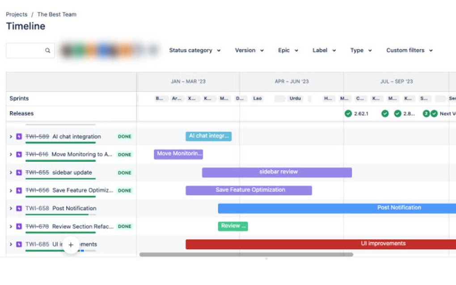
Task: Open the Projects breadcrumb link
Action: [x=17, y=14]
